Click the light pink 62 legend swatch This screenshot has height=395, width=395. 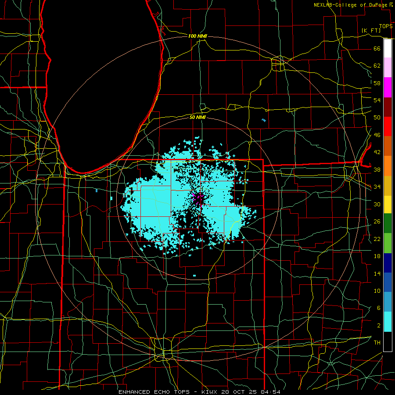click(388, 67)
